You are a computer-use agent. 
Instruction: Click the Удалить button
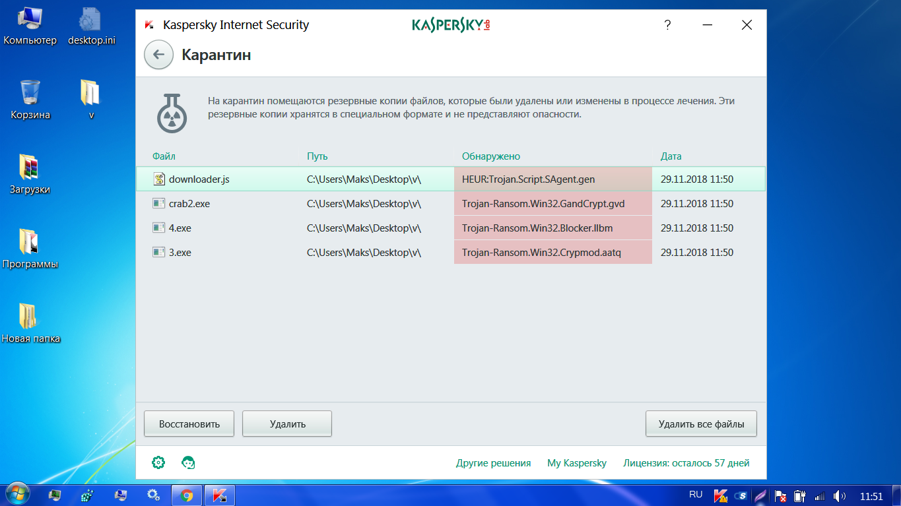287,424
